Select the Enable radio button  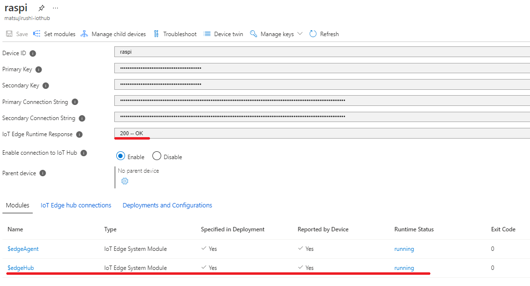tap(121, 156)
